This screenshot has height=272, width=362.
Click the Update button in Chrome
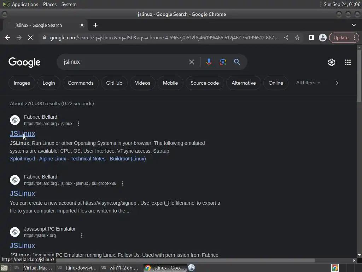click(x=341, y=38)
